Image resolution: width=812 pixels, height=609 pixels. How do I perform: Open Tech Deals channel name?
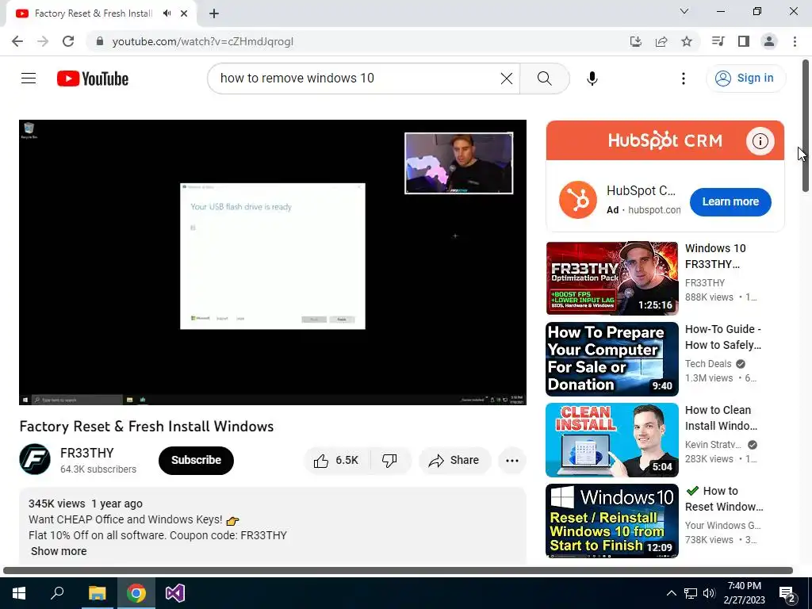coord(708,363)
